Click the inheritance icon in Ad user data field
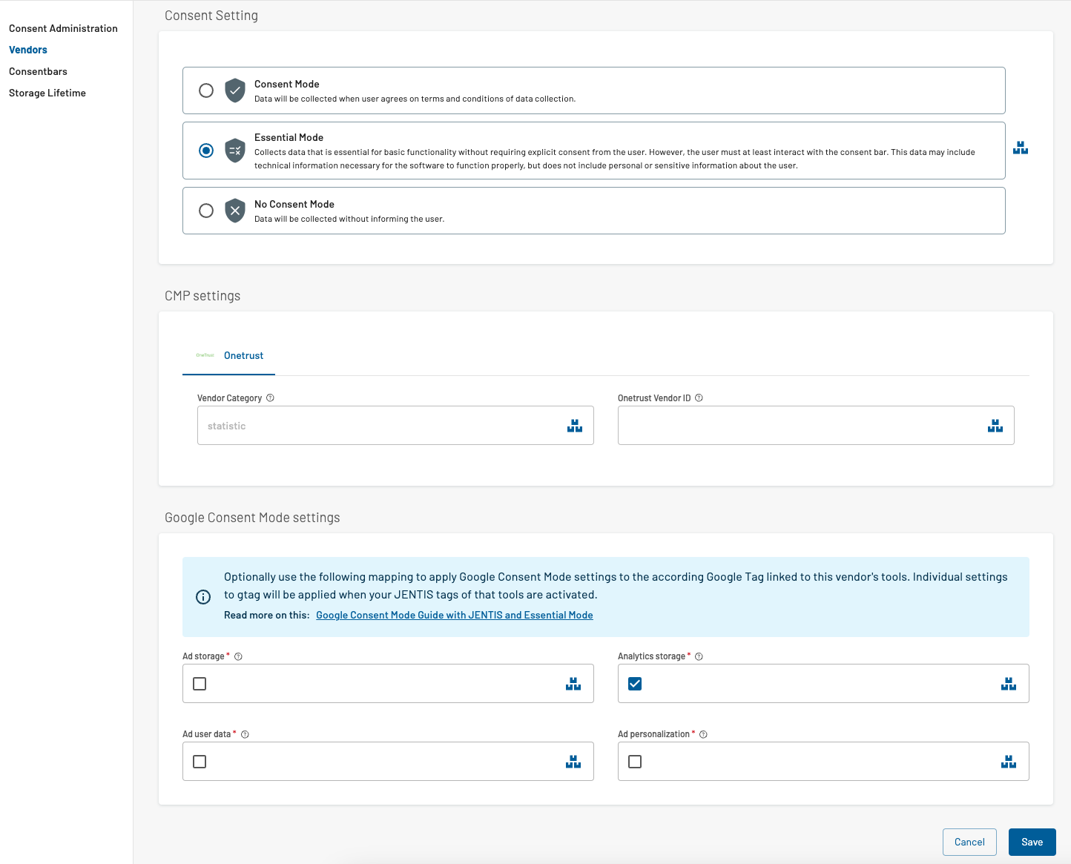Image resolution: width=1071 pixels, height=864 pixels. (x=573, y=762)
